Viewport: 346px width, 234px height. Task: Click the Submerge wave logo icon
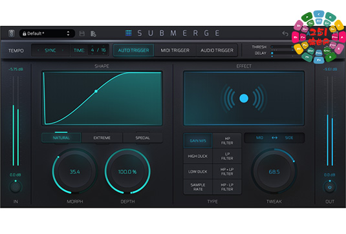tap(128, 33)
